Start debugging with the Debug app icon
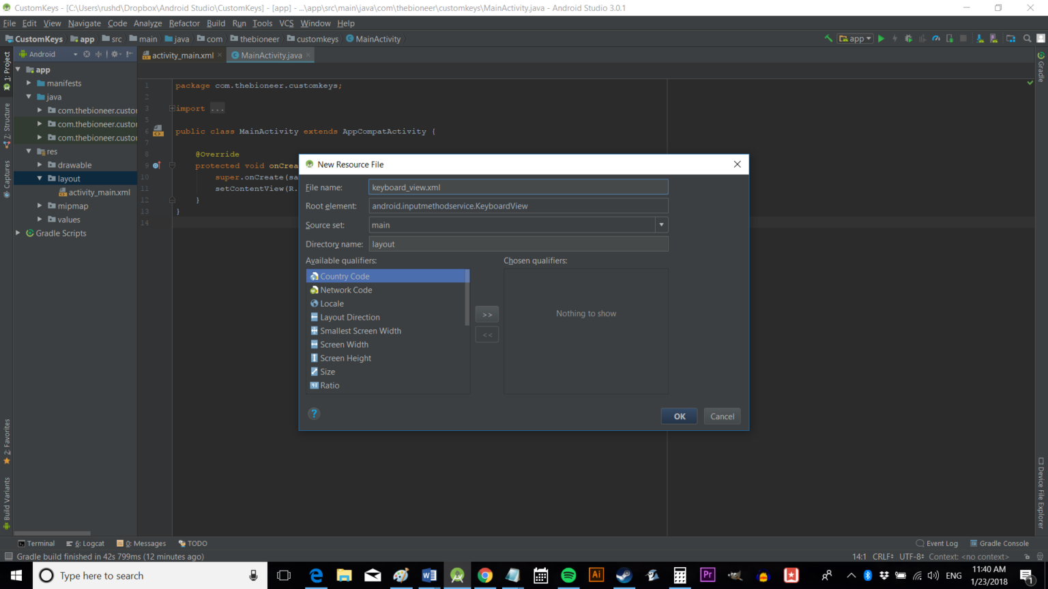The image size is (1048, 589). click(908, 39)
